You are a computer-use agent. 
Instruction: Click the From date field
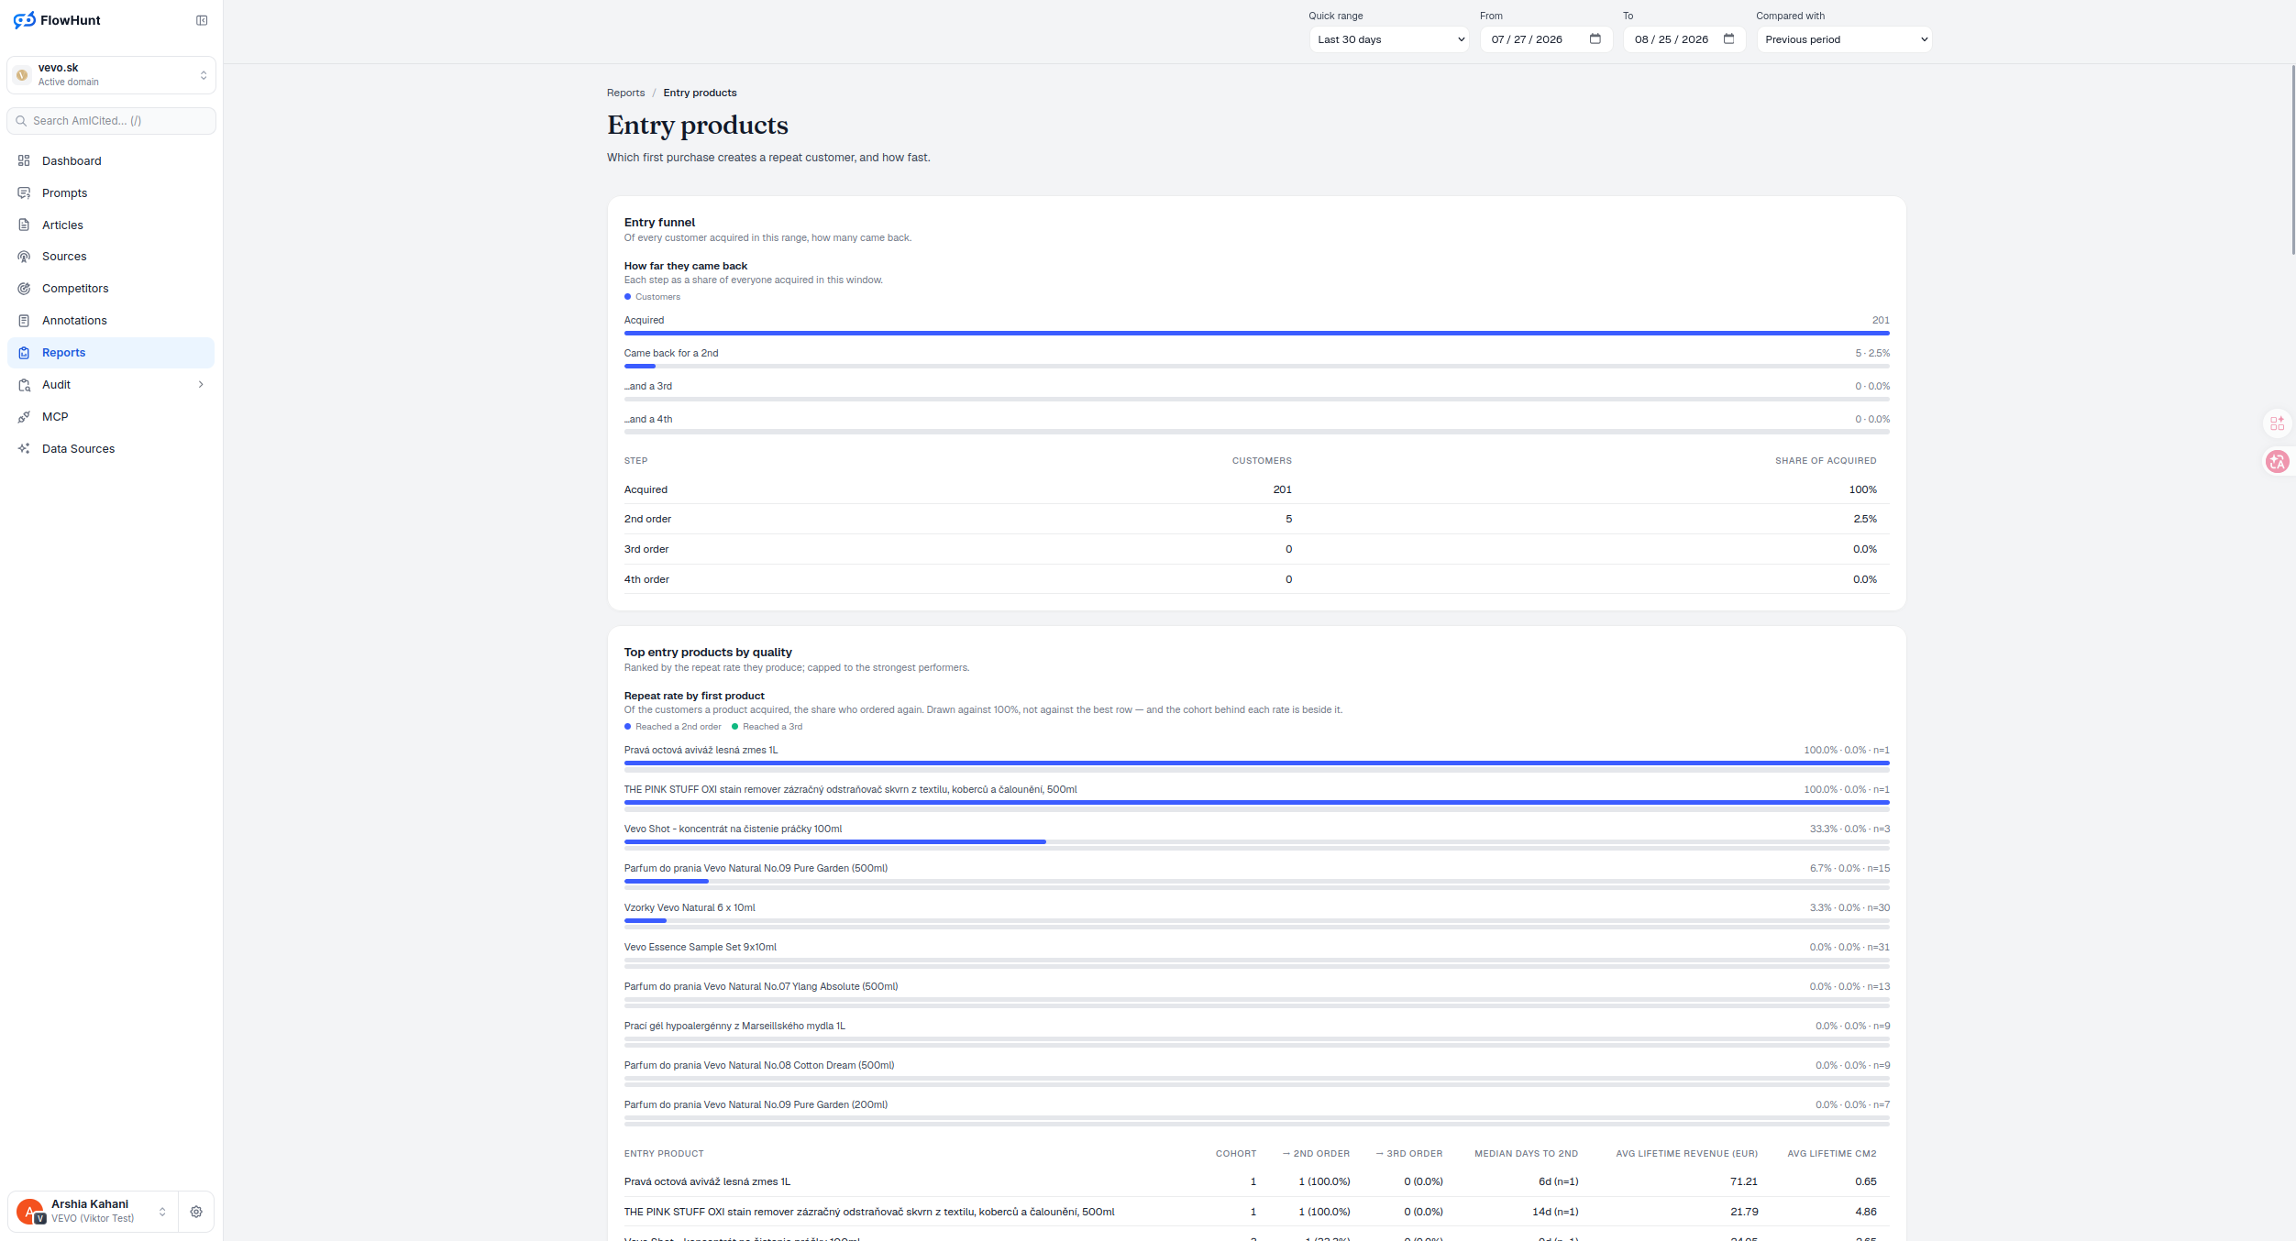tap(1546, 39)
